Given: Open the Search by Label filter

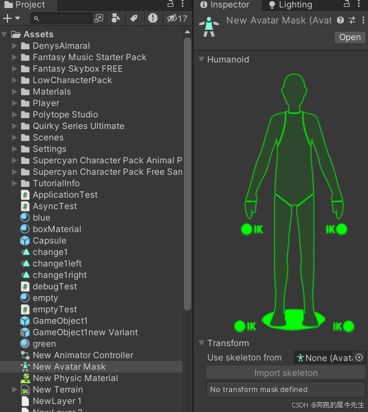Looking at the screenshot, I should pyautogui.click(x=134, y=18).
